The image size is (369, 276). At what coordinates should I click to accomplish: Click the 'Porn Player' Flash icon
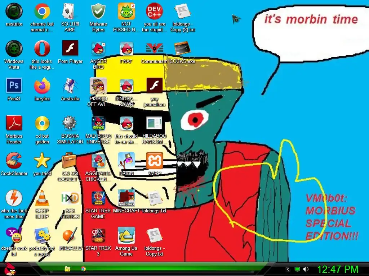70,48
